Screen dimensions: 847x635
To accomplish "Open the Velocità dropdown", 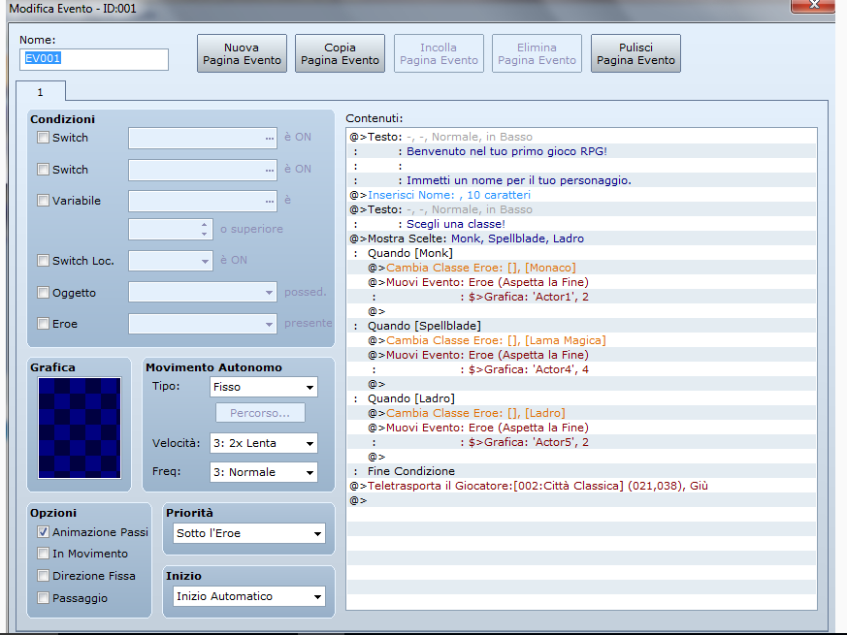I will [263, 443].
